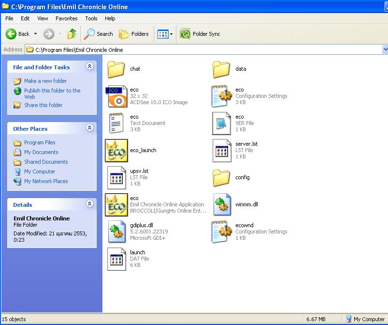
Task: Go up one folder level
Action: click(x=72, y=34)
